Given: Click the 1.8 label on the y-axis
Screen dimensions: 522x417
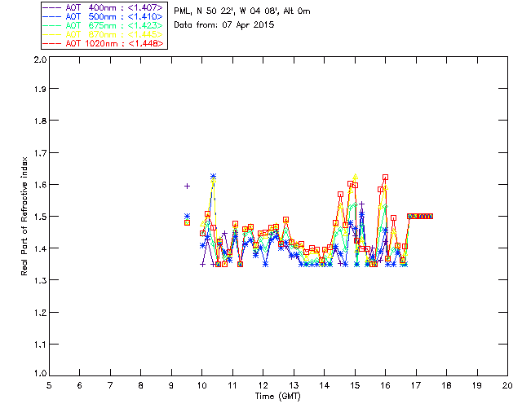Looking at the screenshot, I should click(x=40, y=121).
